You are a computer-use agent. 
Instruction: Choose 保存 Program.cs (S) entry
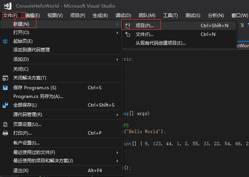(x=61, y=88)
